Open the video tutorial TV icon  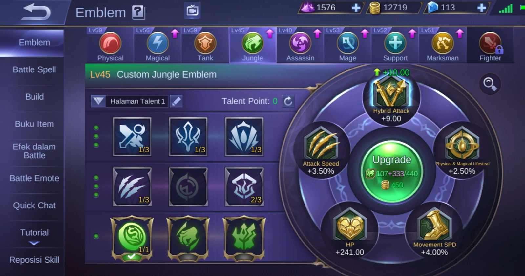coord(192,10)
